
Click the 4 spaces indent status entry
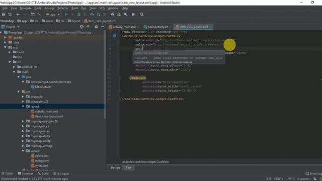tap(304, 179)
